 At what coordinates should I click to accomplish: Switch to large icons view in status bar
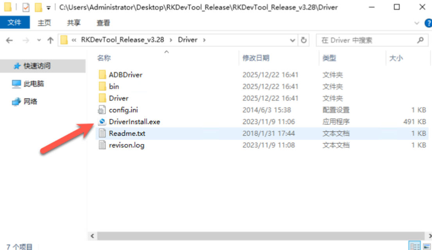[x=427, y=246]
